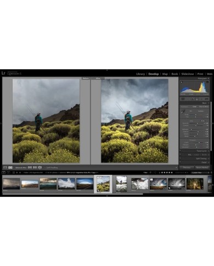The width and height of the screenshot is (214, 266).
Task: Click the filmstrip horizontal scrollbar
Action: (x=73, y=194)
